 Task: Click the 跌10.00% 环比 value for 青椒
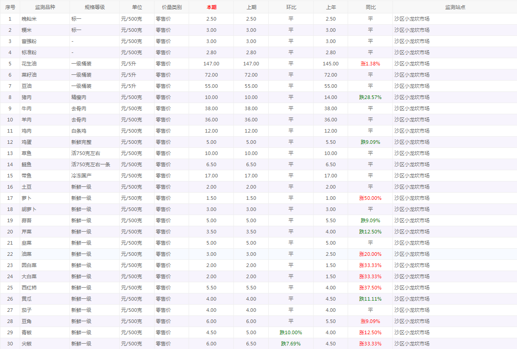click(x=291, y=332)
